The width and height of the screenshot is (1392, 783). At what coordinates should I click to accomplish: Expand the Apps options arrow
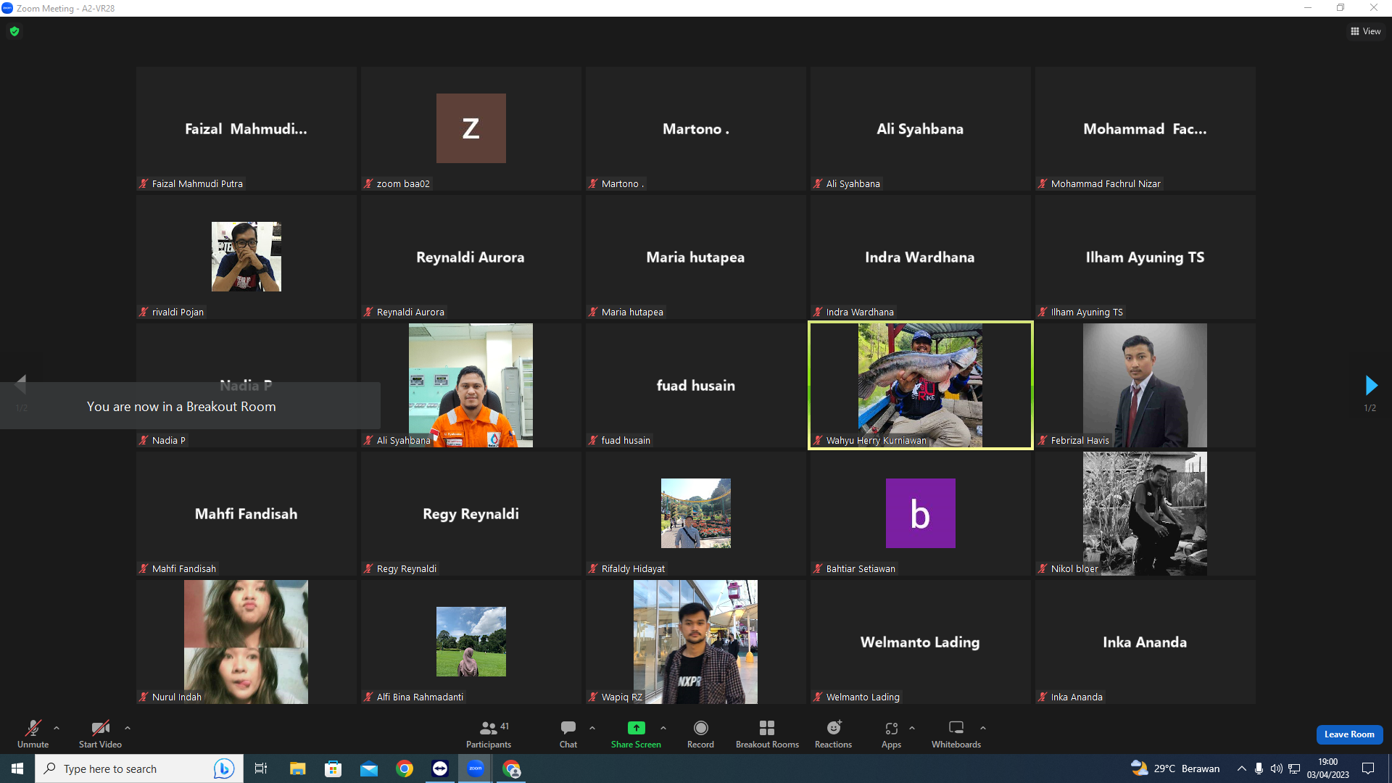912,728
